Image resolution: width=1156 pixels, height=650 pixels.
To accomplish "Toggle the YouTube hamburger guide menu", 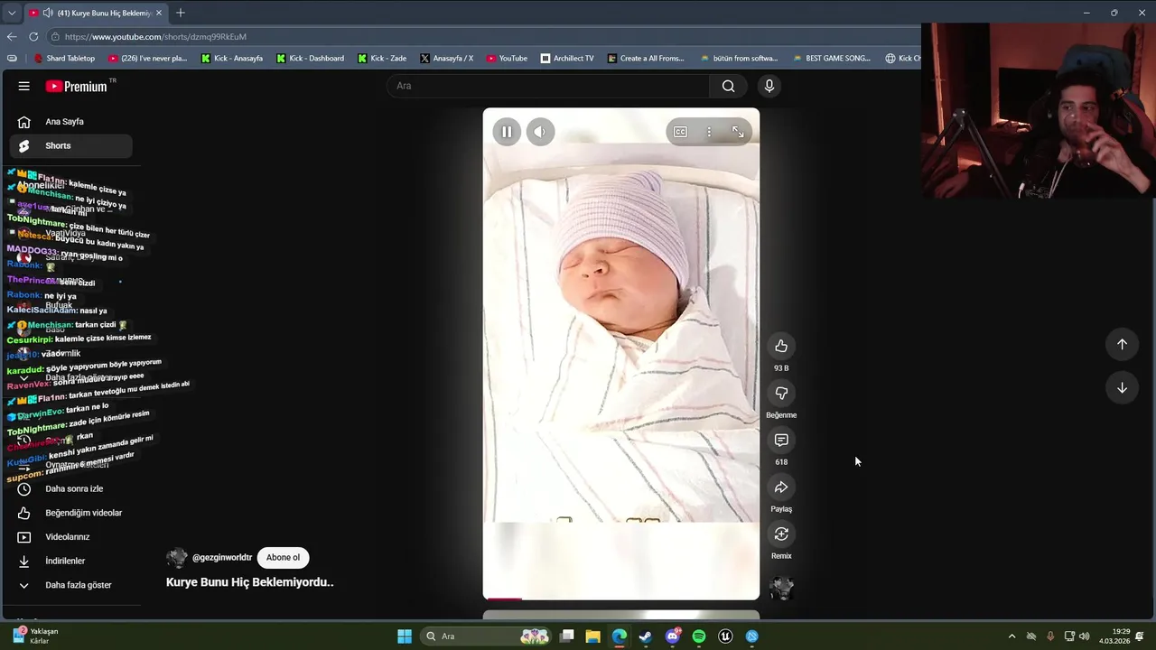I will coord(23,86).
